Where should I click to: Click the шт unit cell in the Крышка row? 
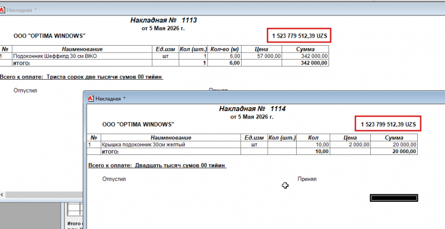tap(254, 145)
